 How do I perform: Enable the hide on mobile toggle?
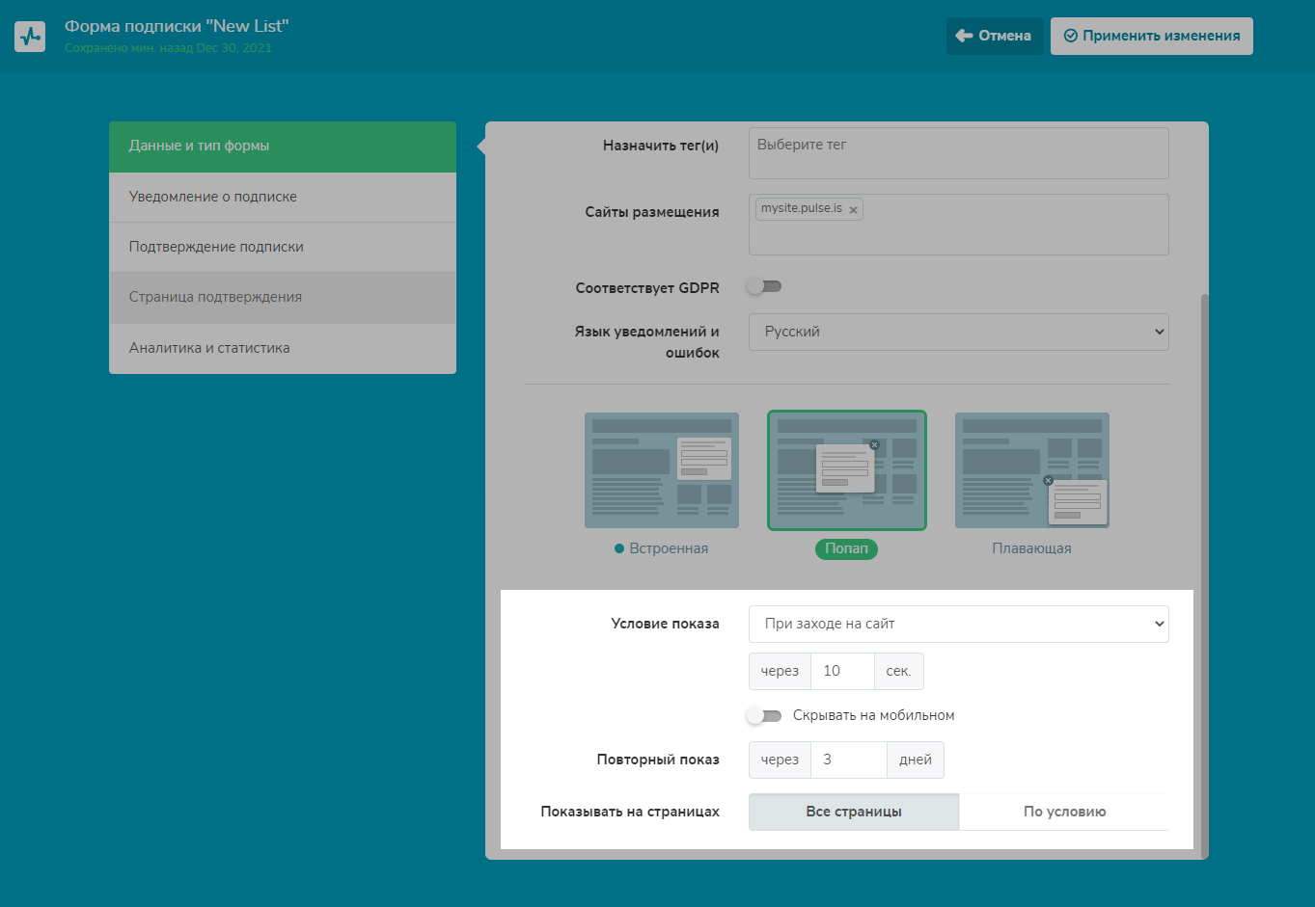coord(764,715)
